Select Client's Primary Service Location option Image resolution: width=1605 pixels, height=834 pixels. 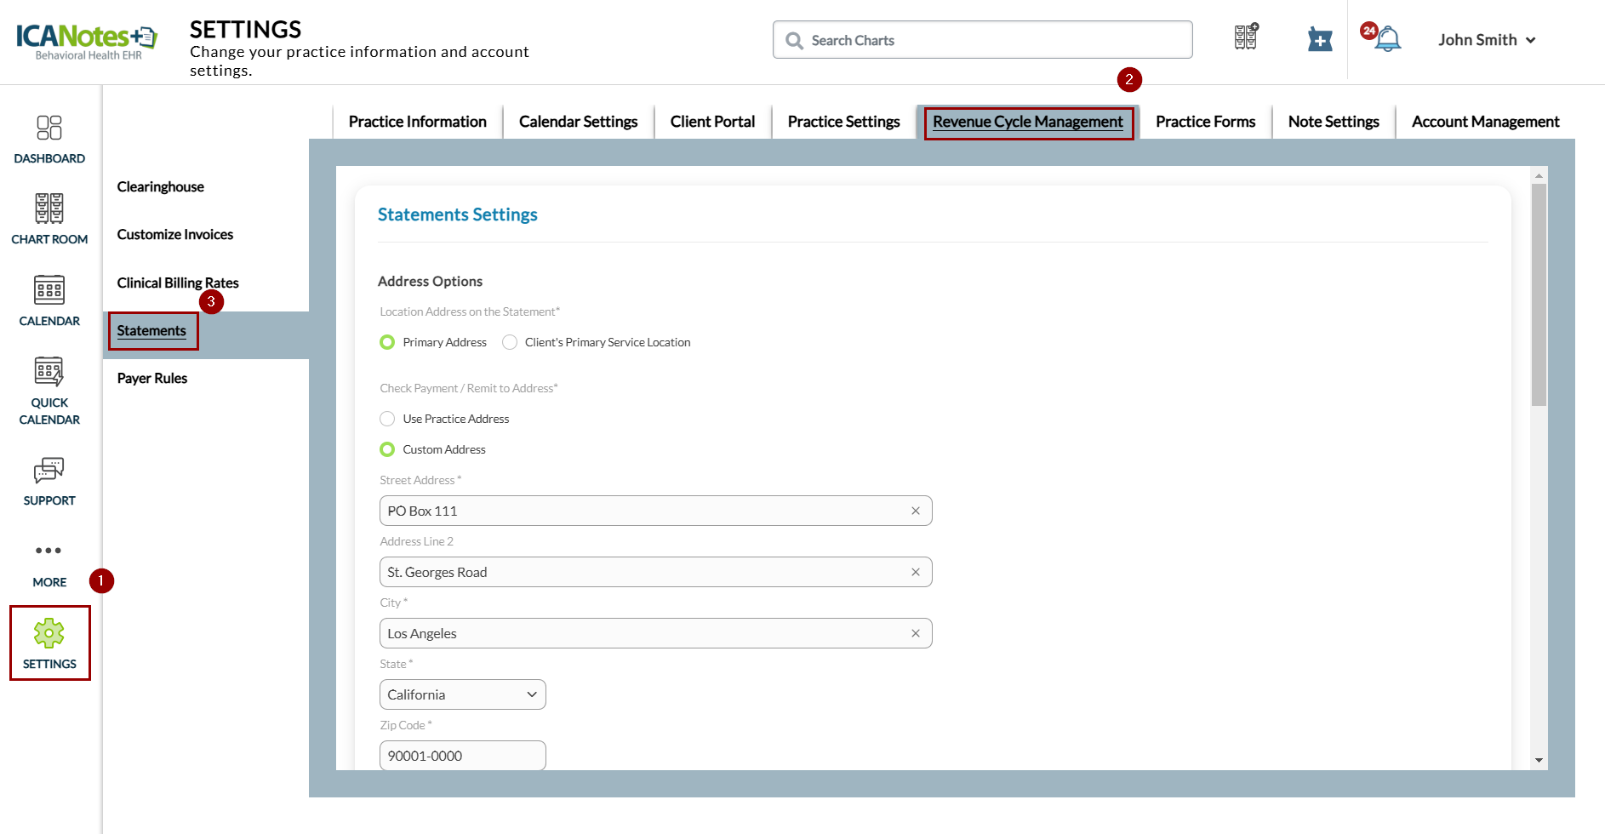coord(510,342)
